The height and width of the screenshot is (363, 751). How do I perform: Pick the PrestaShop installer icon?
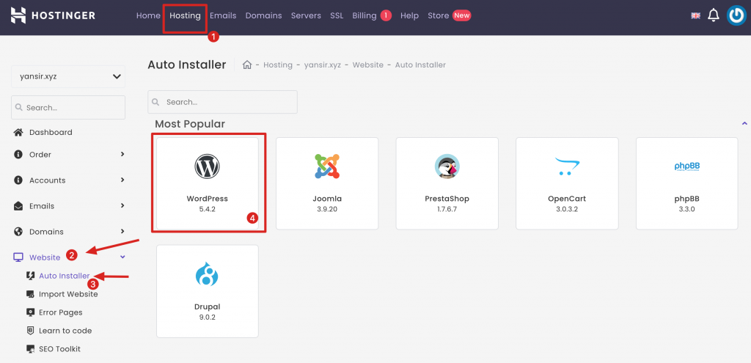click(447, 167)
